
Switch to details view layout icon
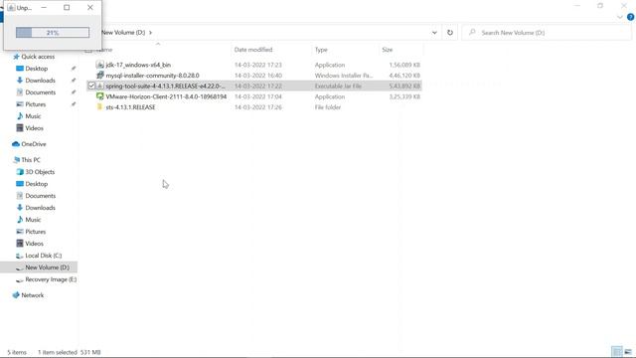pos(617,351)
